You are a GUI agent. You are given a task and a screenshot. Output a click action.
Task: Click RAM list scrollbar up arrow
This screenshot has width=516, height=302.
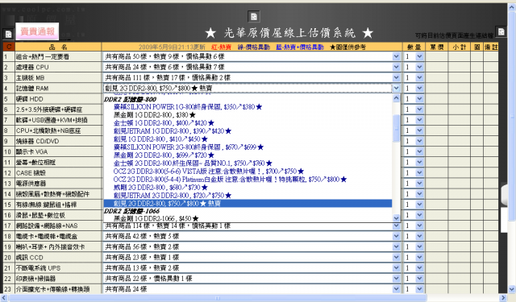point(396,98)
